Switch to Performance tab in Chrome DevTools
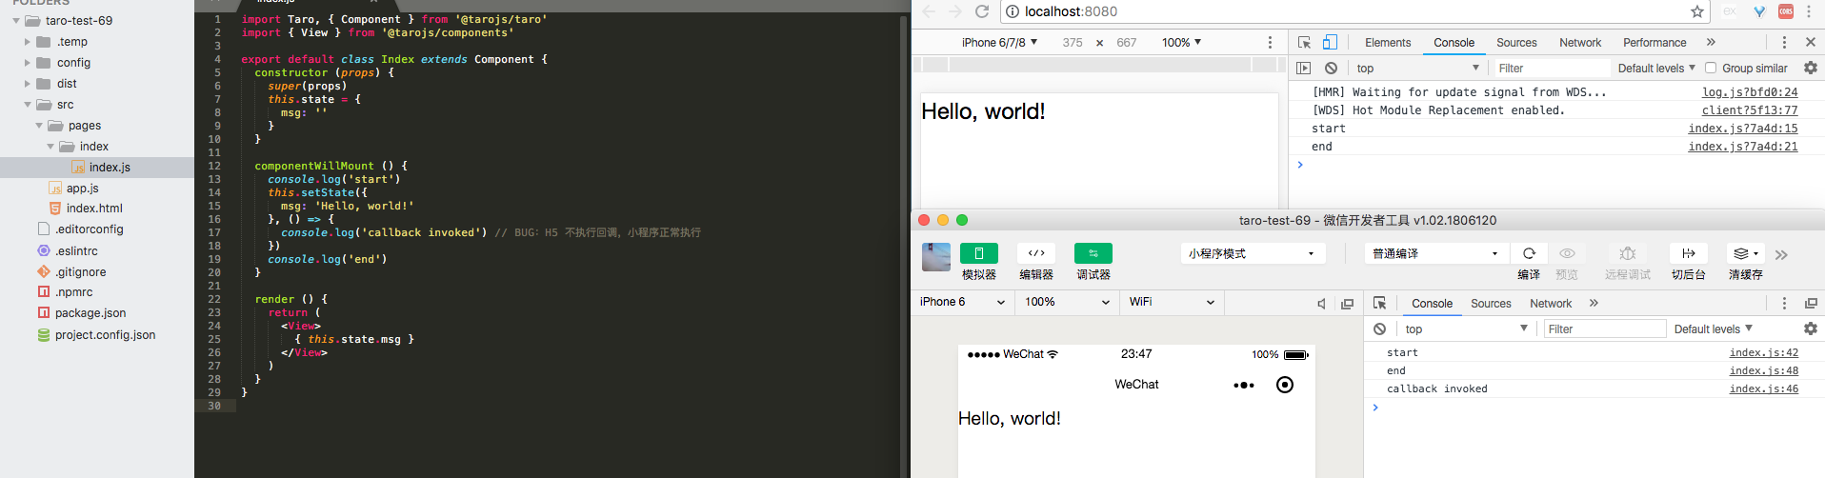This screenshot has height=478, width=1825. [x=1655, y=42]
